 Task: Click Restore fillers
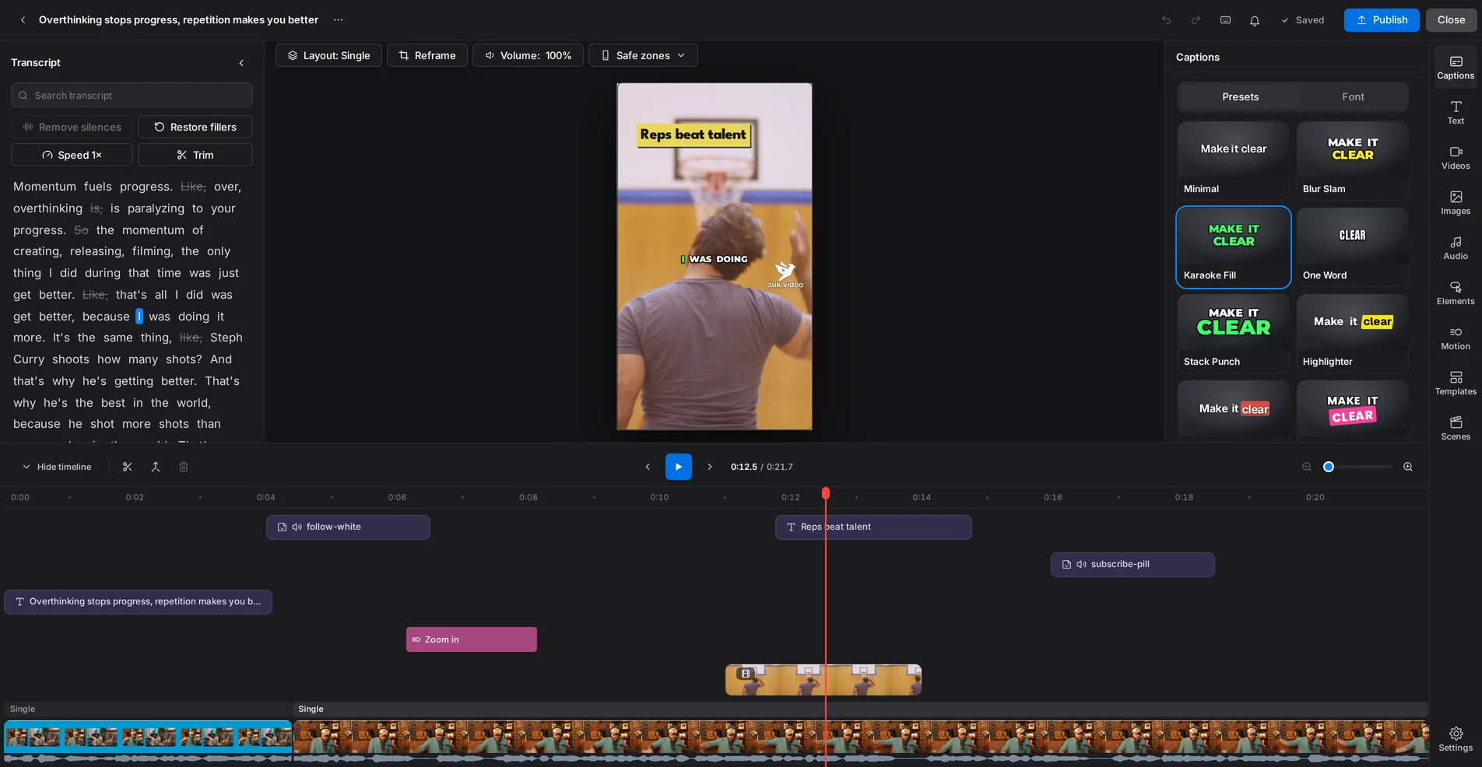pyautogui.click(x=195, y=127)
